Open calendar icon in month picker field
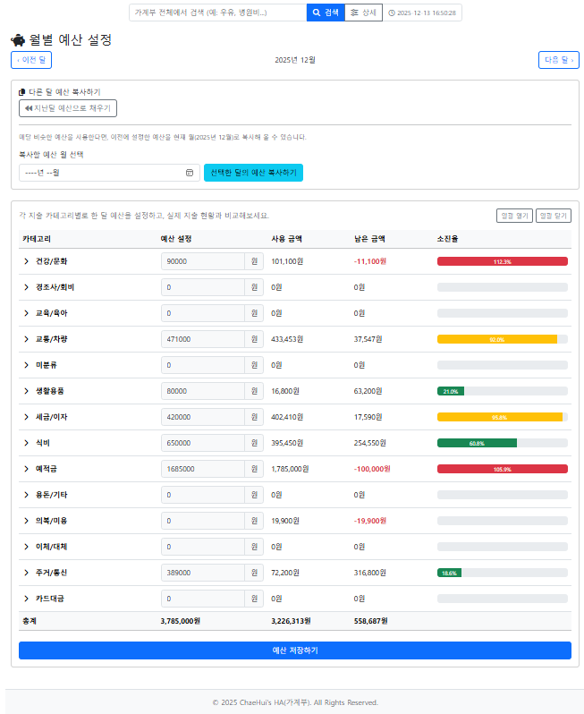 [x=190, y=173]
